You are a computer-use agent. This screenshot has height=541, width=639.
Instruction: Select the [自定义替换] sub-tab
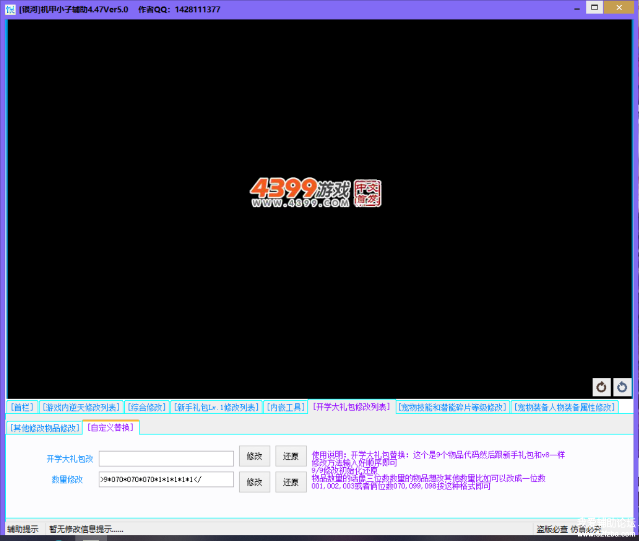(x=111, y=428)
